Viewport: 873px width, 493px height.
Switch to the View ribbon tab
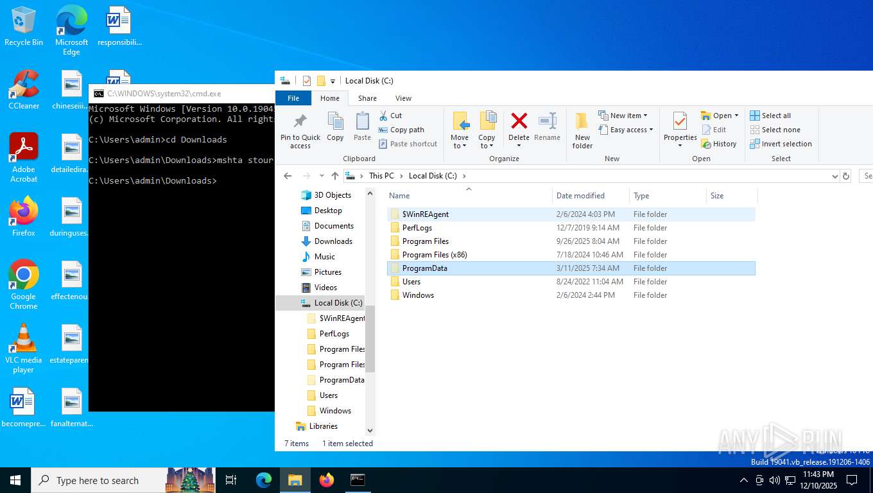[403, 98]
